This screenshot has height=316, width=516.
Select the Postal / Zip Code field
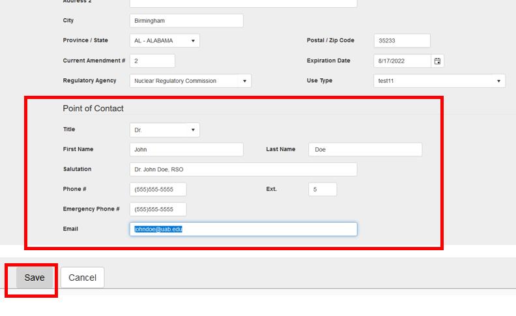pos(402,40)
